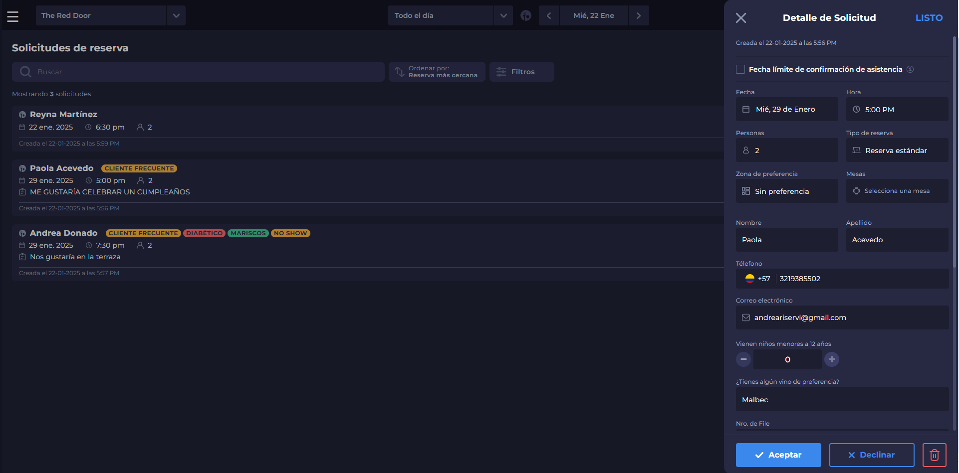Click the Aceptar button
Image resolution: width=959 pixels, height=473 pixels.
click(778, 455)
